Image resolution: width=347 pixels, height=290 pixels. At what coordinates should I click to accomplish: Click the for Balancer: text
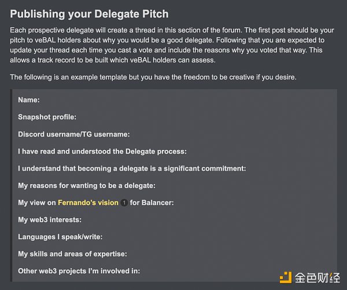tap(152, 203)
